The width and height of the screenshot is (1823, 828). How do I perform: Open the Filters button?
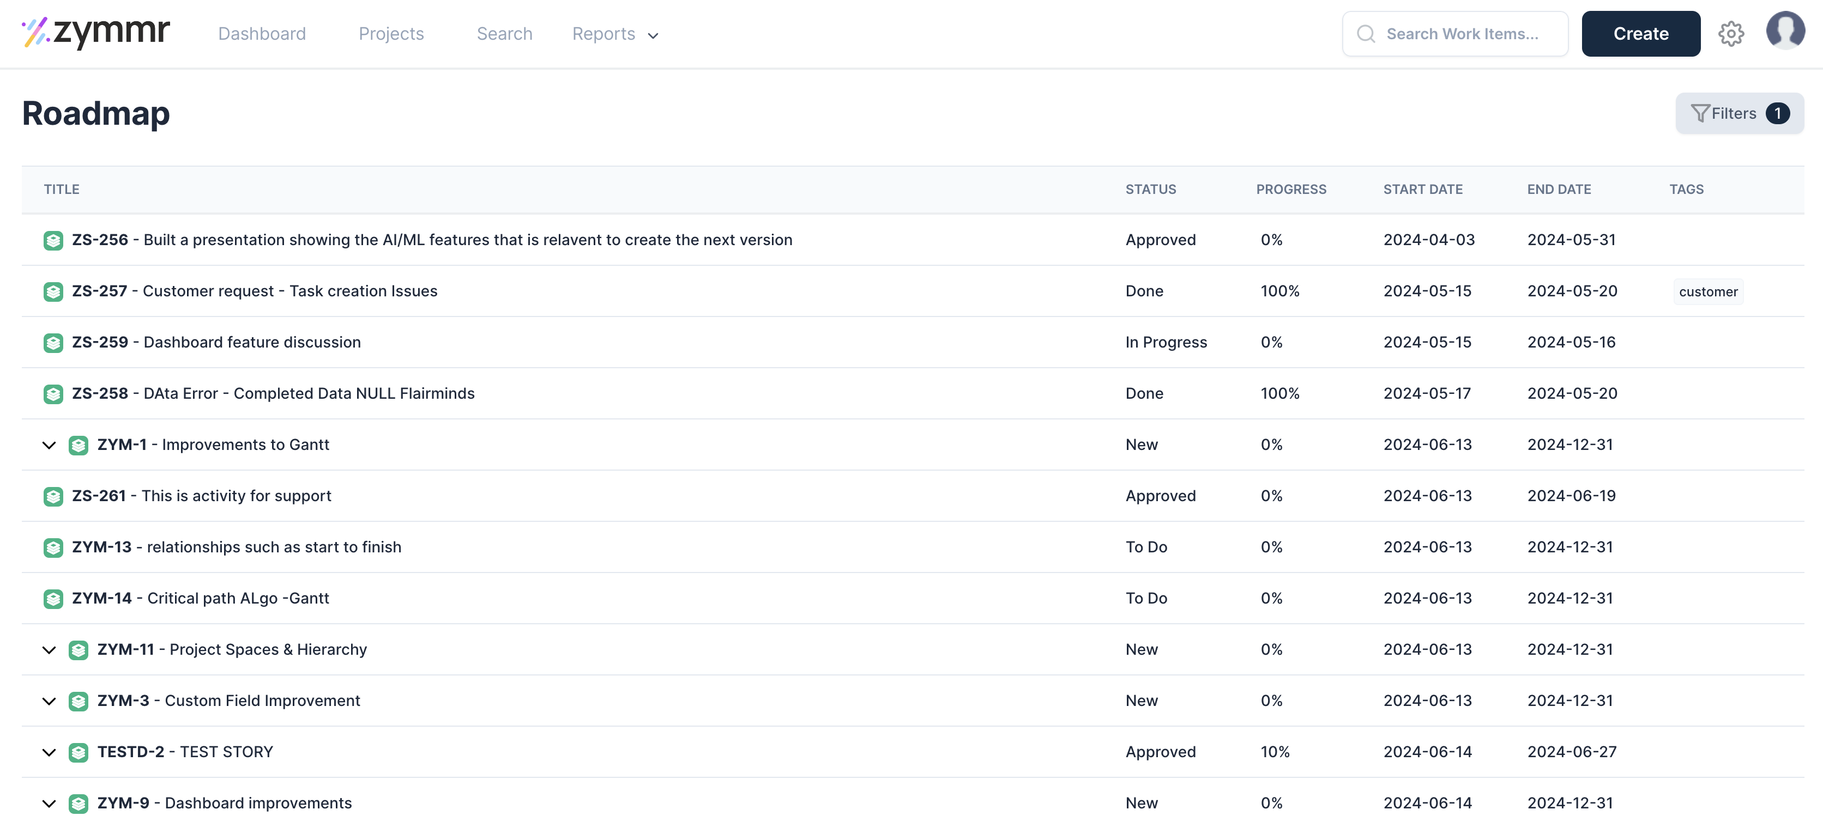click(1740, 113)
